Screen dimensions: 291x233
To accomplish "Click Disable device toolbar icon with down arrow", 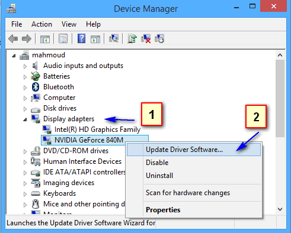I will pyautogui.click(x=159, y=38).
